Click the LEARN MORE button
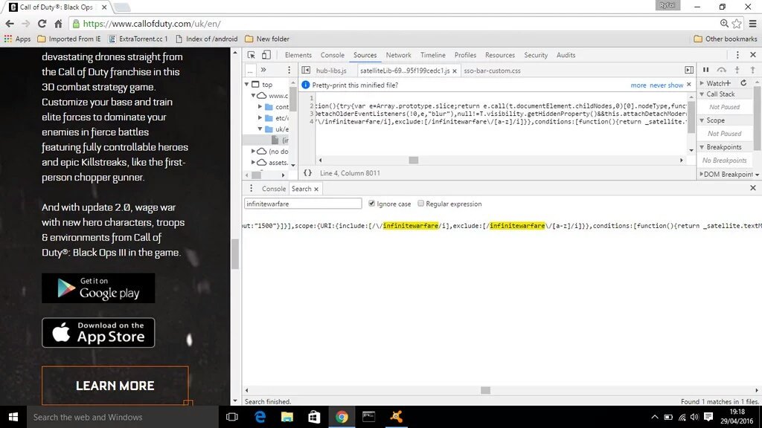 point(115,386)
